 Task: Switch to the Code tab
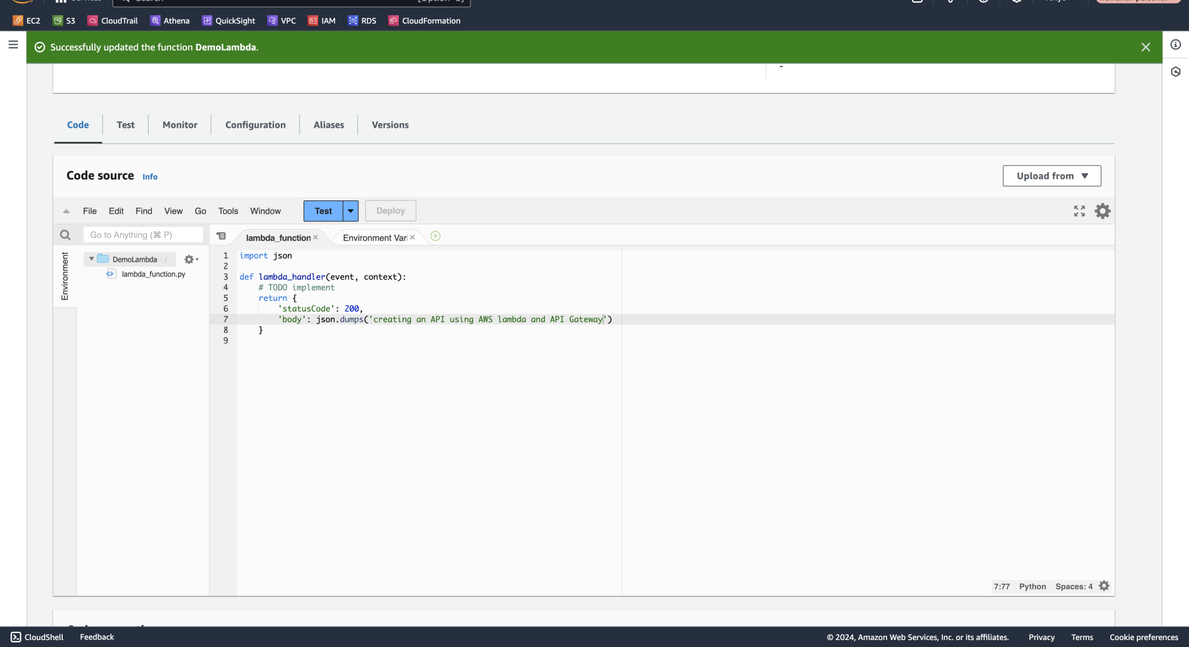[78, 125]
